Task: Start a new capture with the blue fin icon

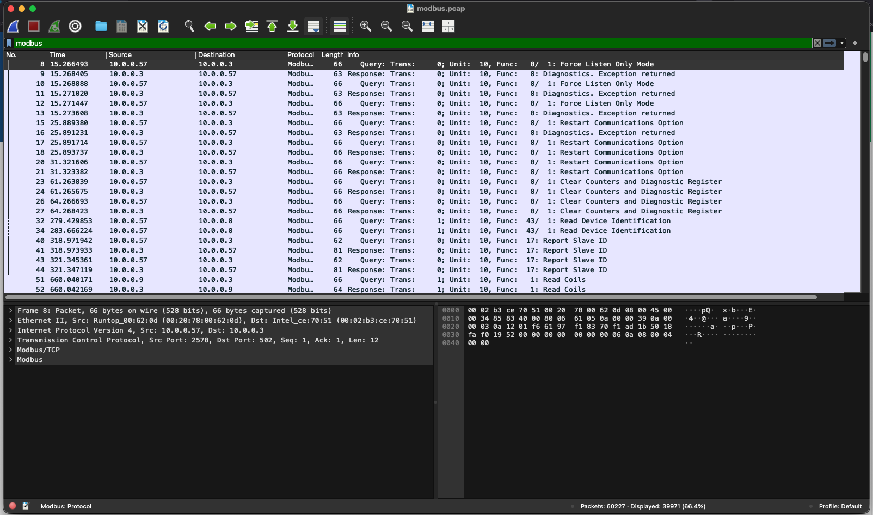Action: click(13, 26)
